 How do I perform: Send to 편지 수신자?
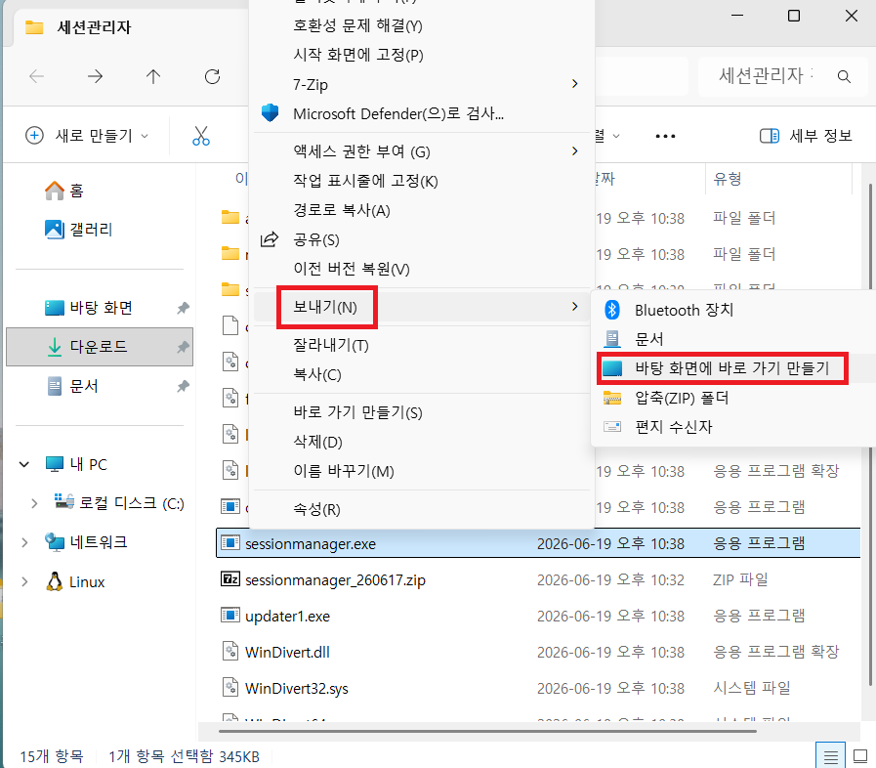(732, 427)
